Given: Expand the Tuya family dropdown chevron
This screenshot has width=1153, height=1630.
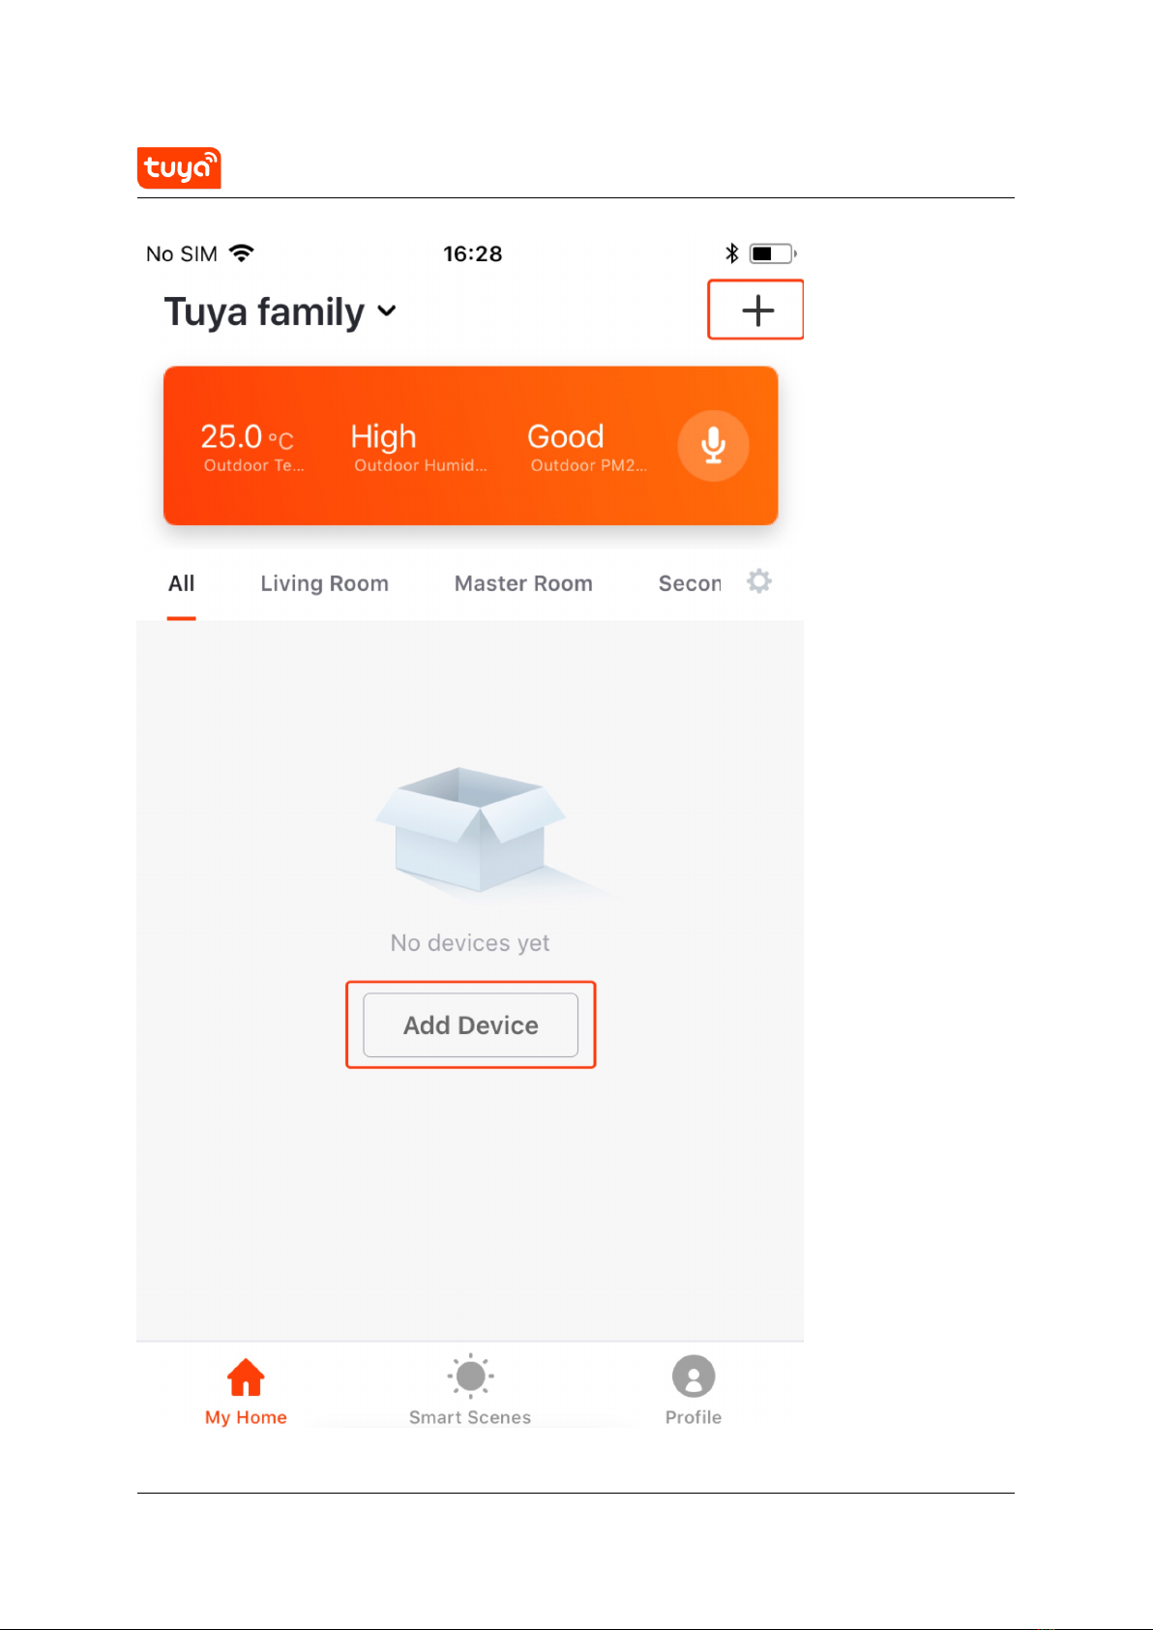Looking at the screenshot, I should (387, 311).
